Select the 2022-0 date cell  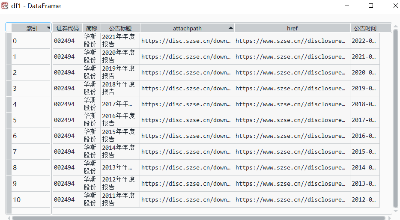365,41
